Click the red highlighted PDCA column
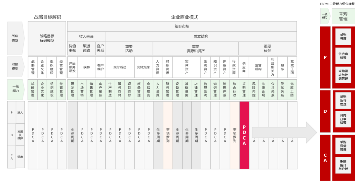 (x=244, y=135)
